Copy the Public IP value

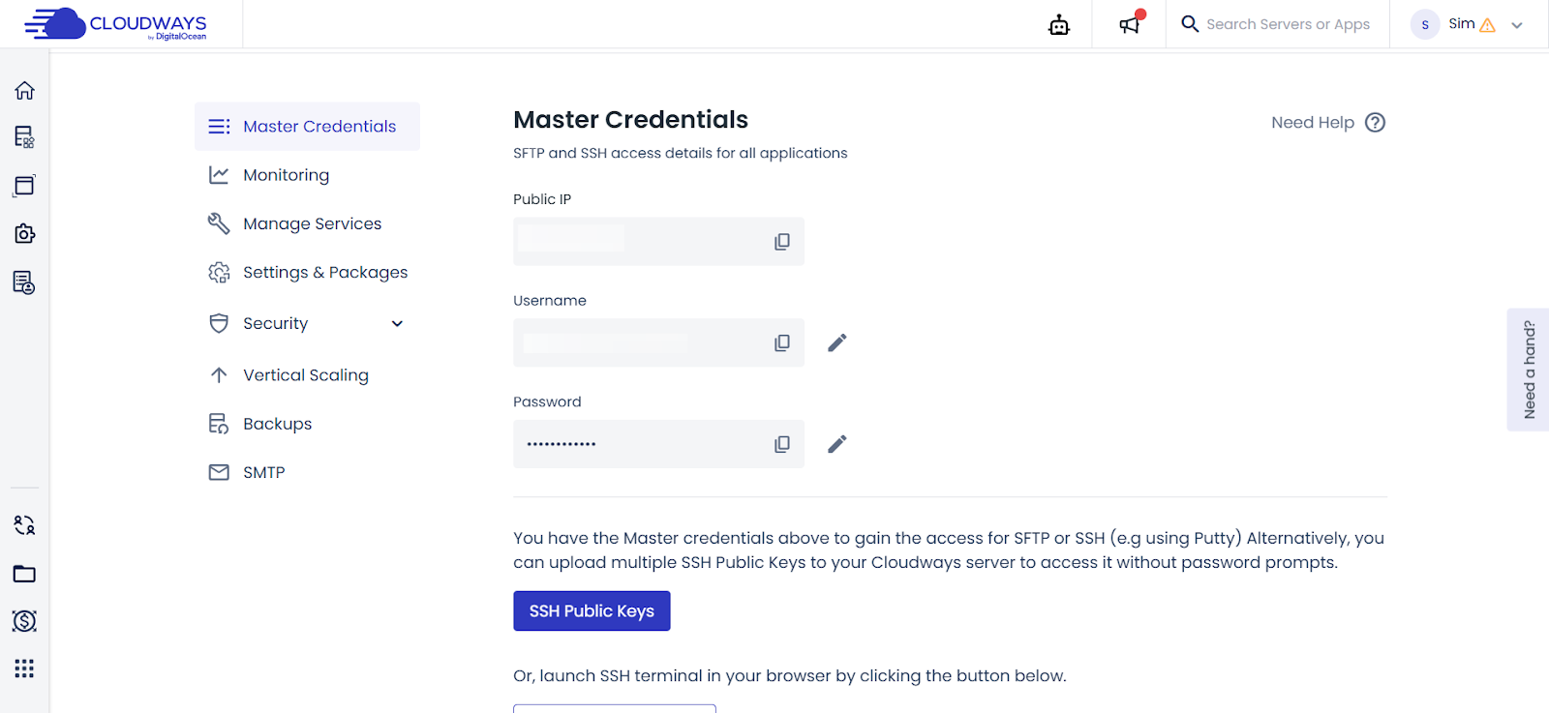(x=782, y=242)
